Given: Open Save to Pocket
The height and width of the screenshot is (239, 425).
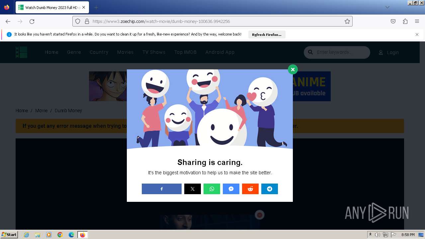Looking at the screenshot, I should [393, 21].
